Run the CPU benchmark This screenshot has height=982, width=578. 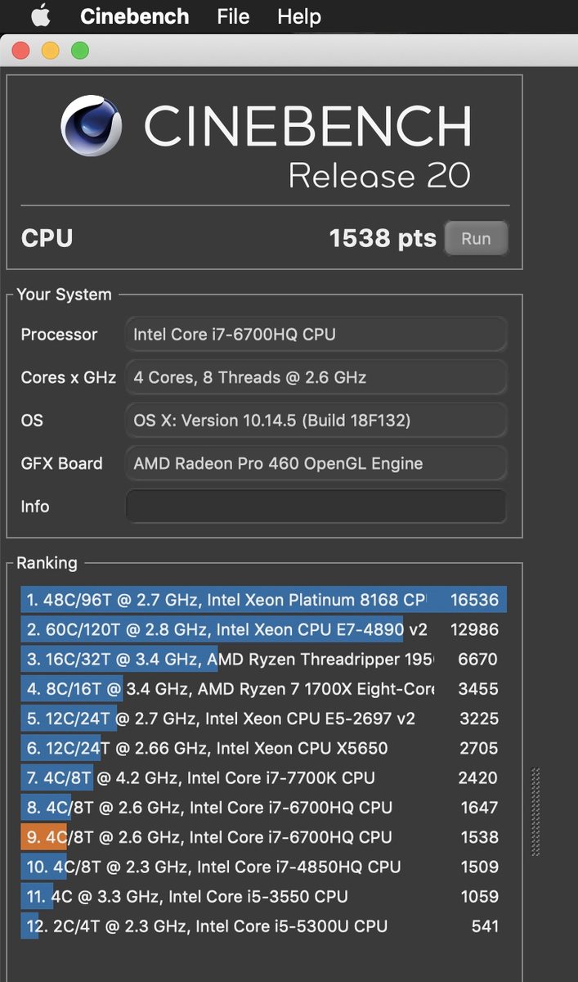click(x=476, y=238)
